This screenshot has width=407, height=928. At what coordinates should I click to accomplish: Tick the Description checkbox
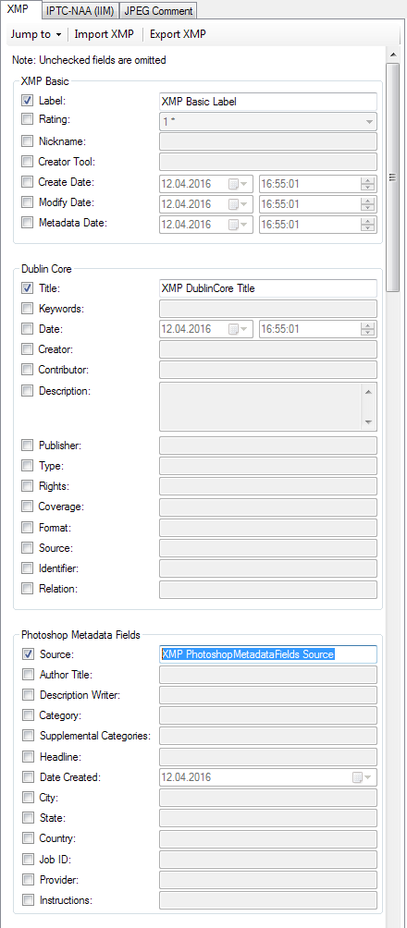point(27,390)
